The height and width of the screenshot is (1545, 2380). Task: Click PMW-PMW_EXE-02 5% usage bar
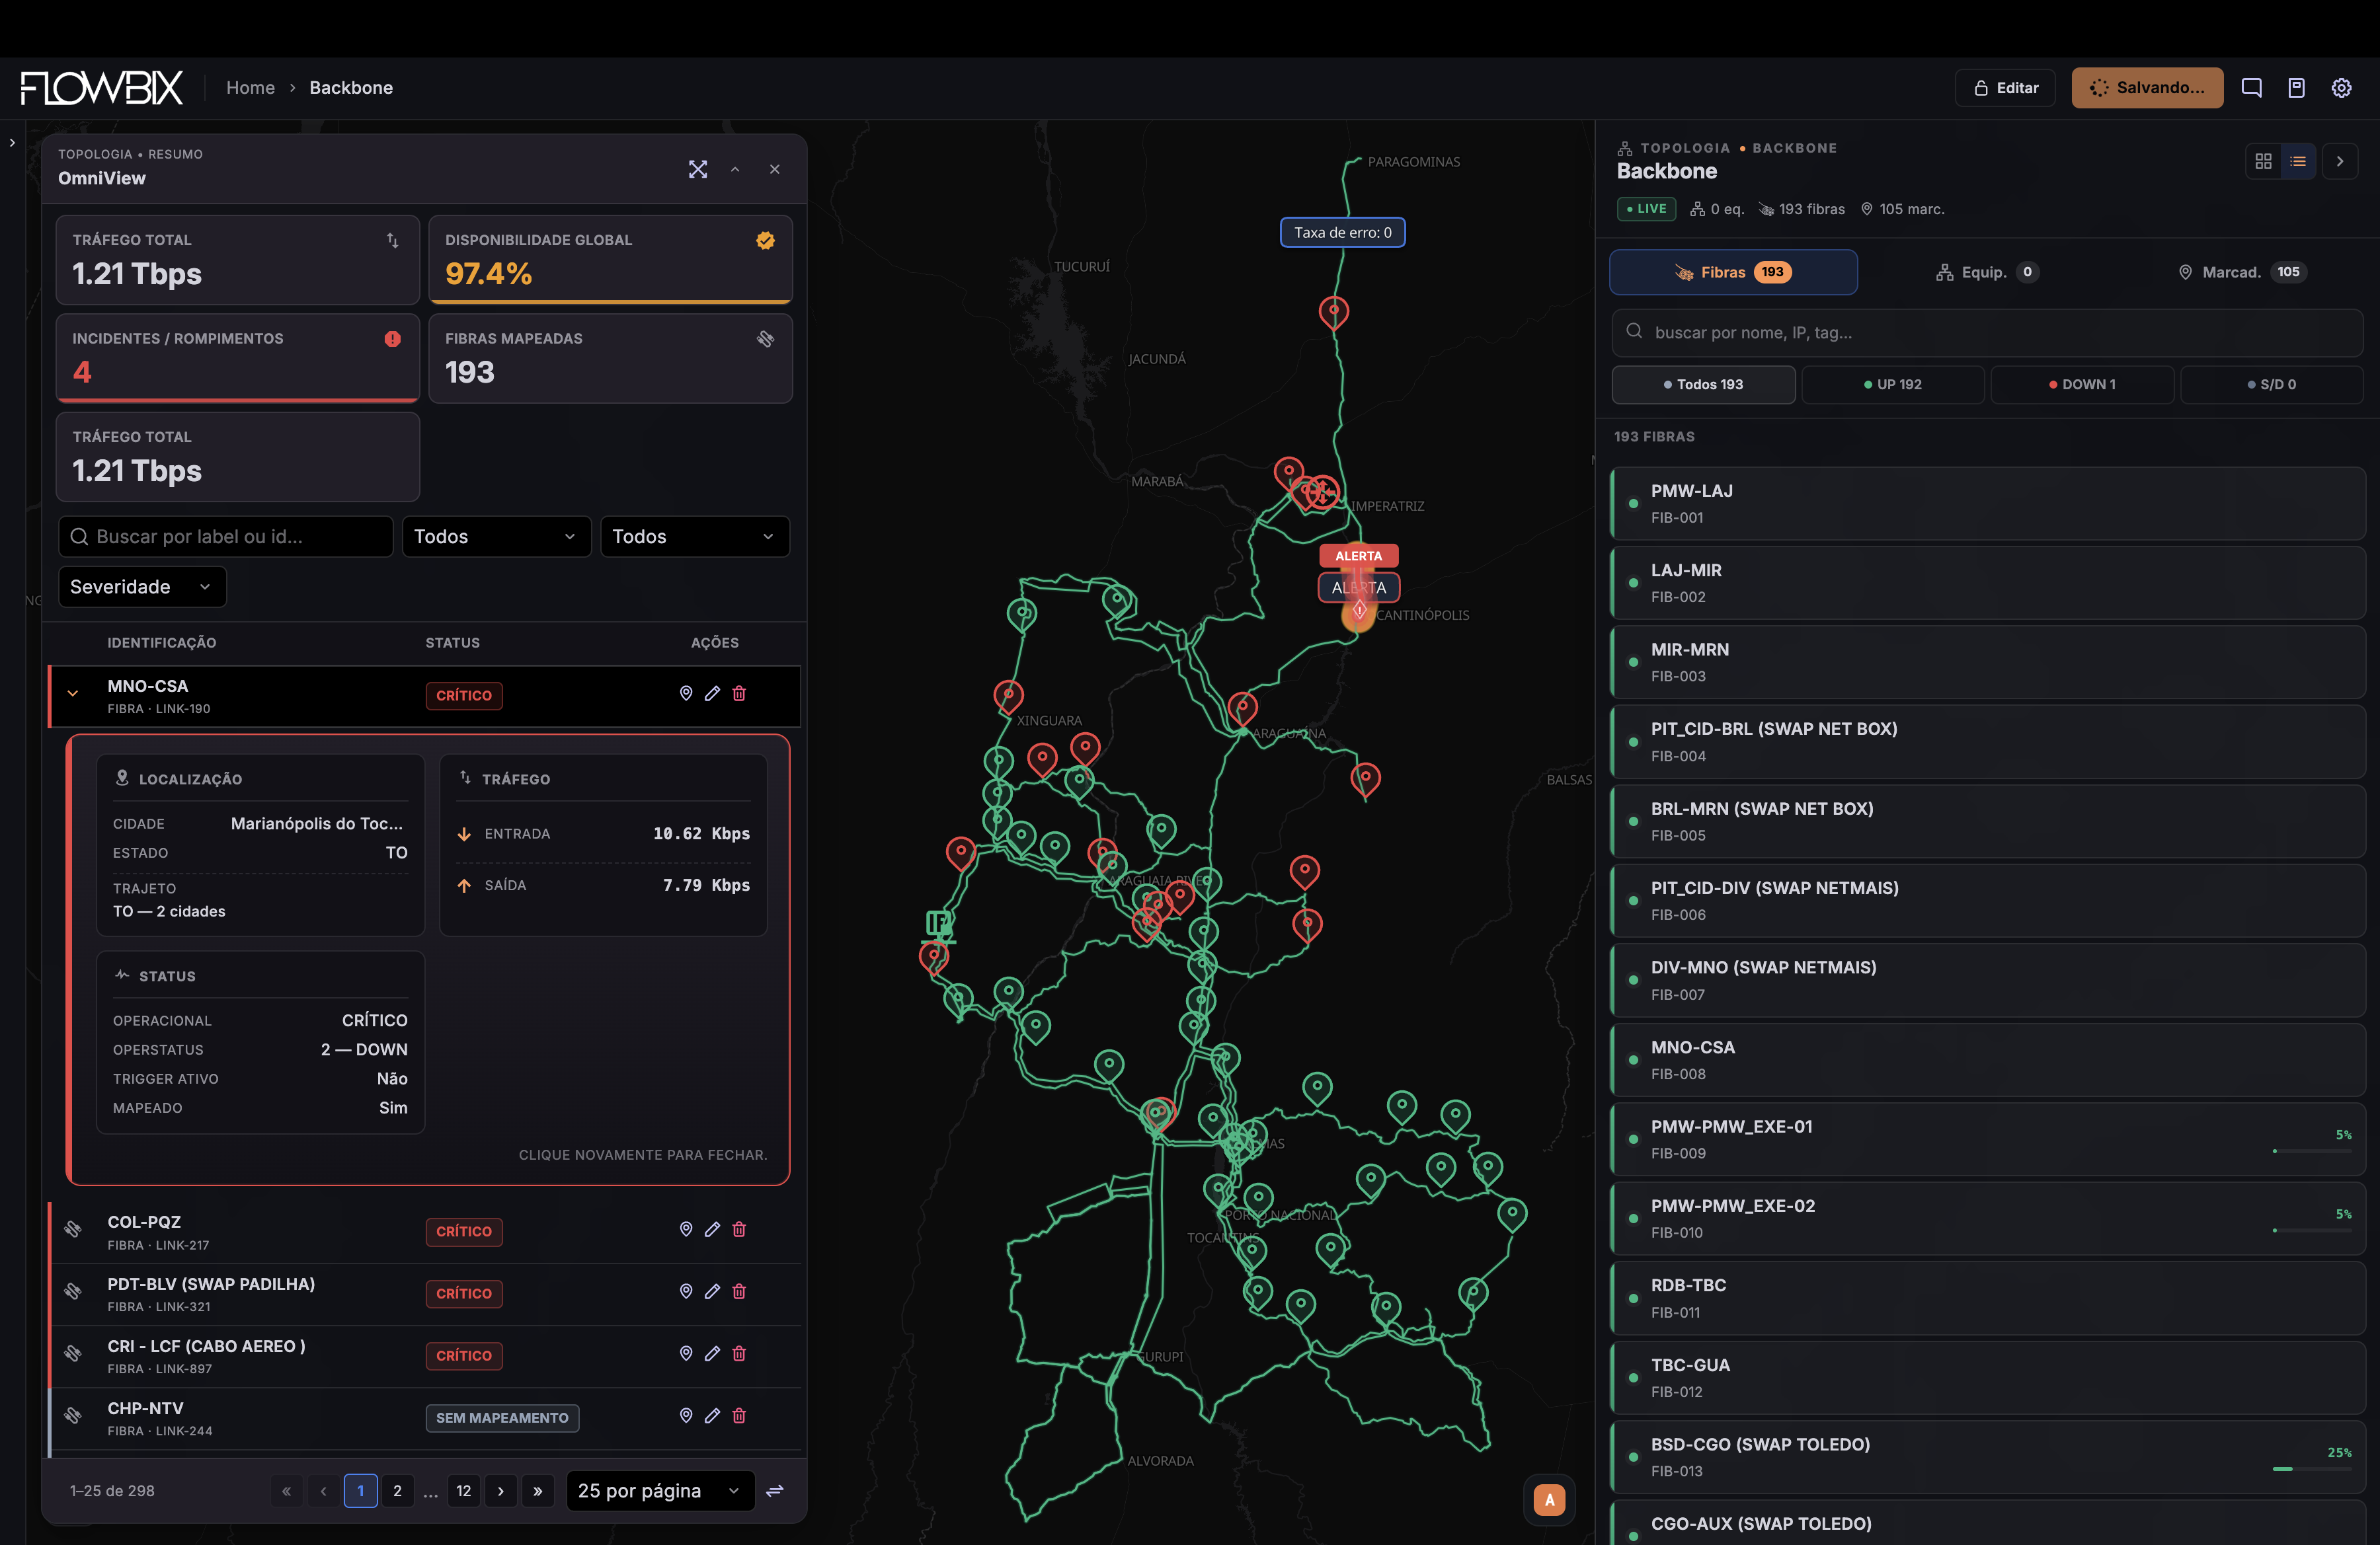[2312, 1230]
